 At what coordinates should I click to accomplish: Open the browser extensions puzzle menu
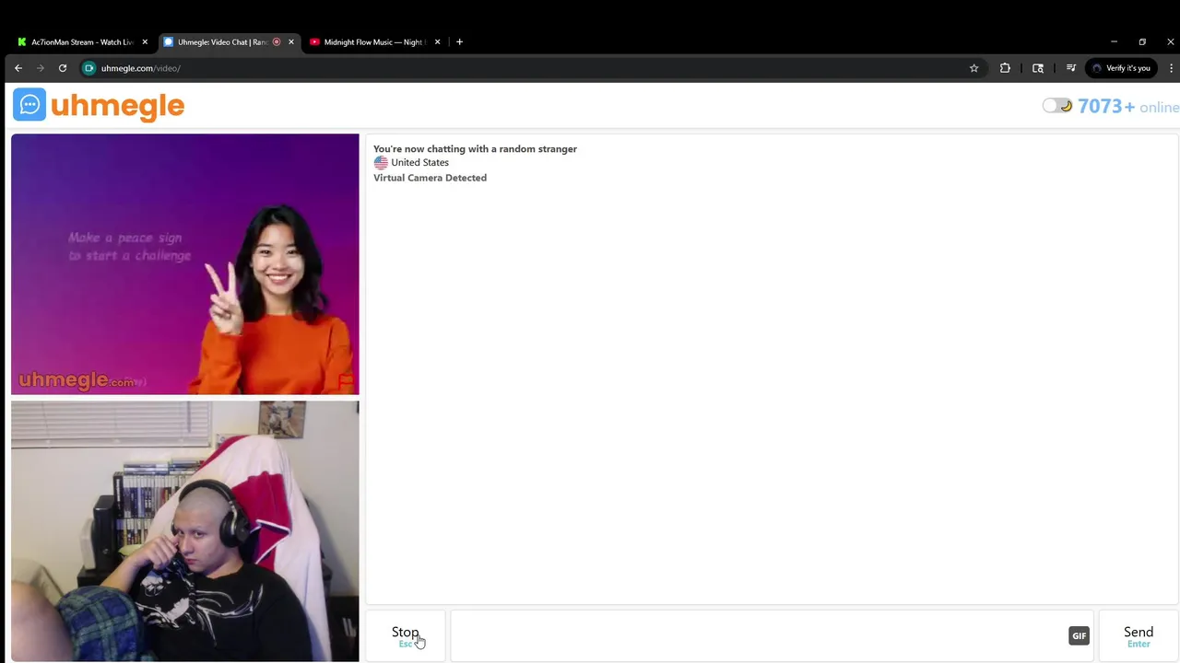click(x=1005, y=68)
